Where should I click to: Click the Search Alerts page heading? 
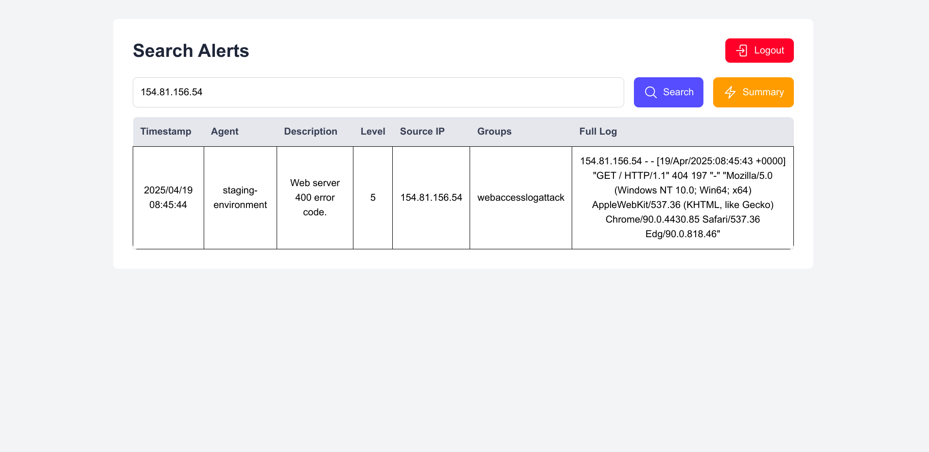click(191, 51)
